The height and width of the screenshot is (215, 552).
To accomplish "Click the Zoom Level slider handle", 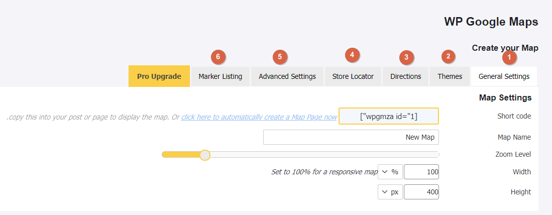I will 205,155.
